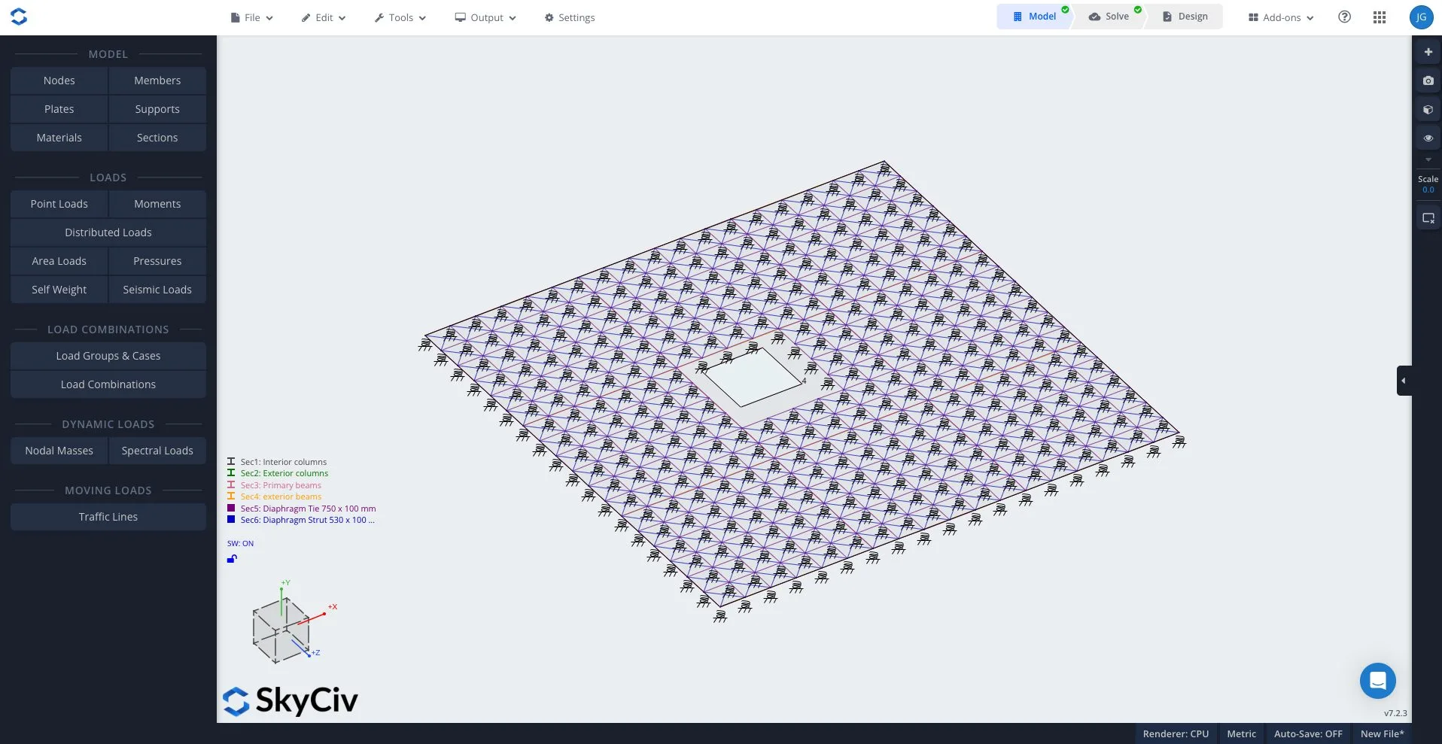Viewport: 1442px width, 744px height.
Task: Expand the Add-ons dropdown
Action: pyautogui.click(x=1281, y=18)
